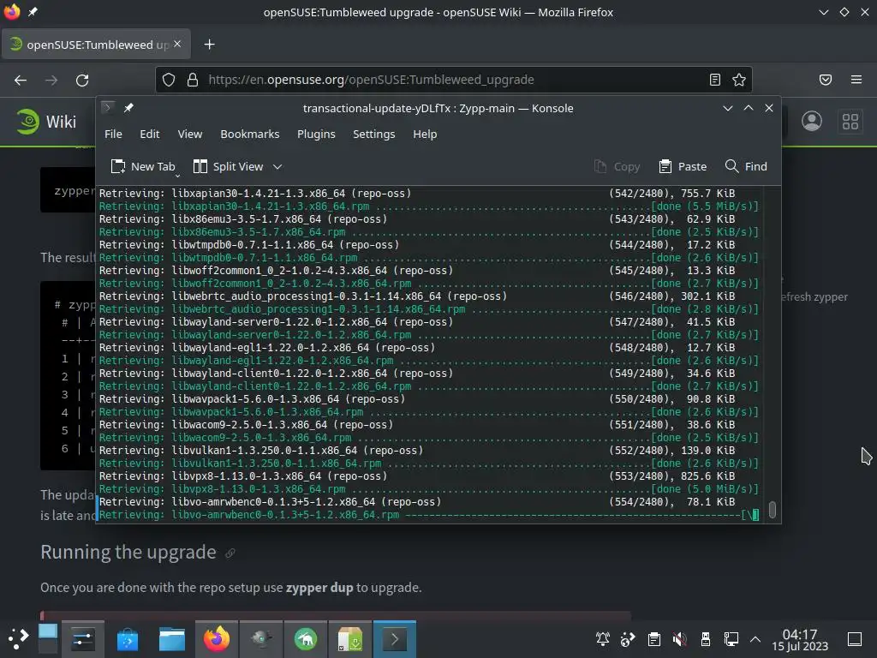877x658 pixels.
Task: Open clipboard tray icon
Action: (x=653, y=639)
